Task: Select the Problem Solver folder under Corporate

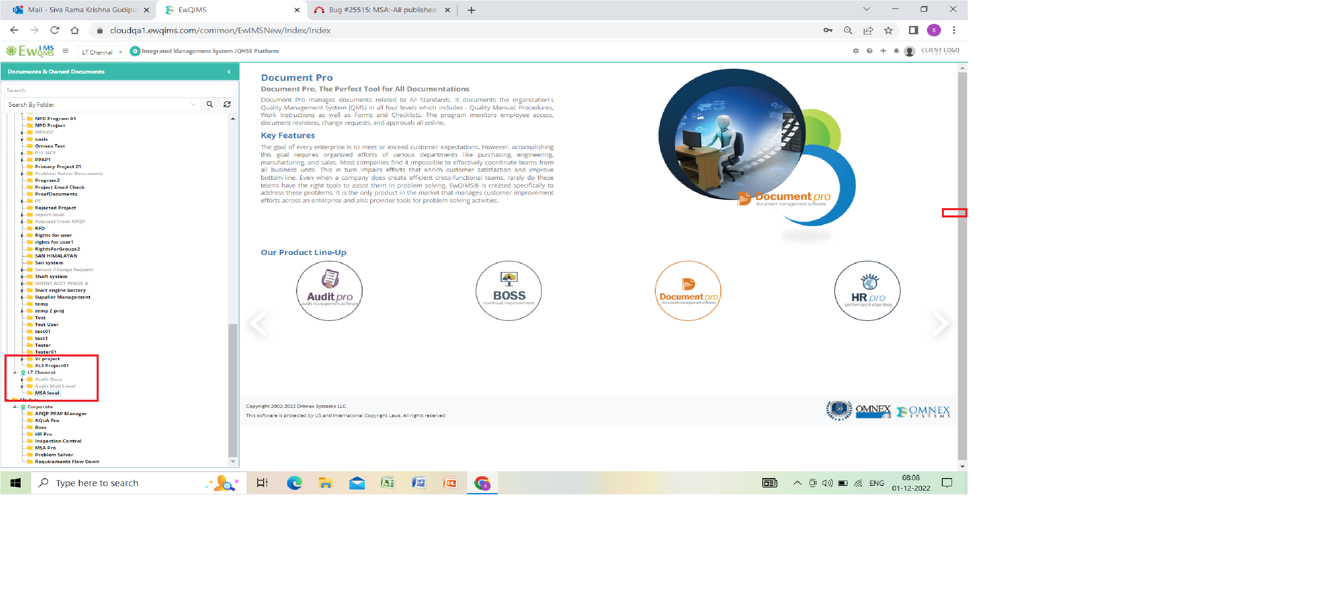Action: (x=53, y=455)
